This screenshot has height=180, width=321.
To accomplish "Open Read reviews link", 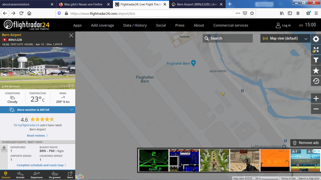I will pos(37,136).
